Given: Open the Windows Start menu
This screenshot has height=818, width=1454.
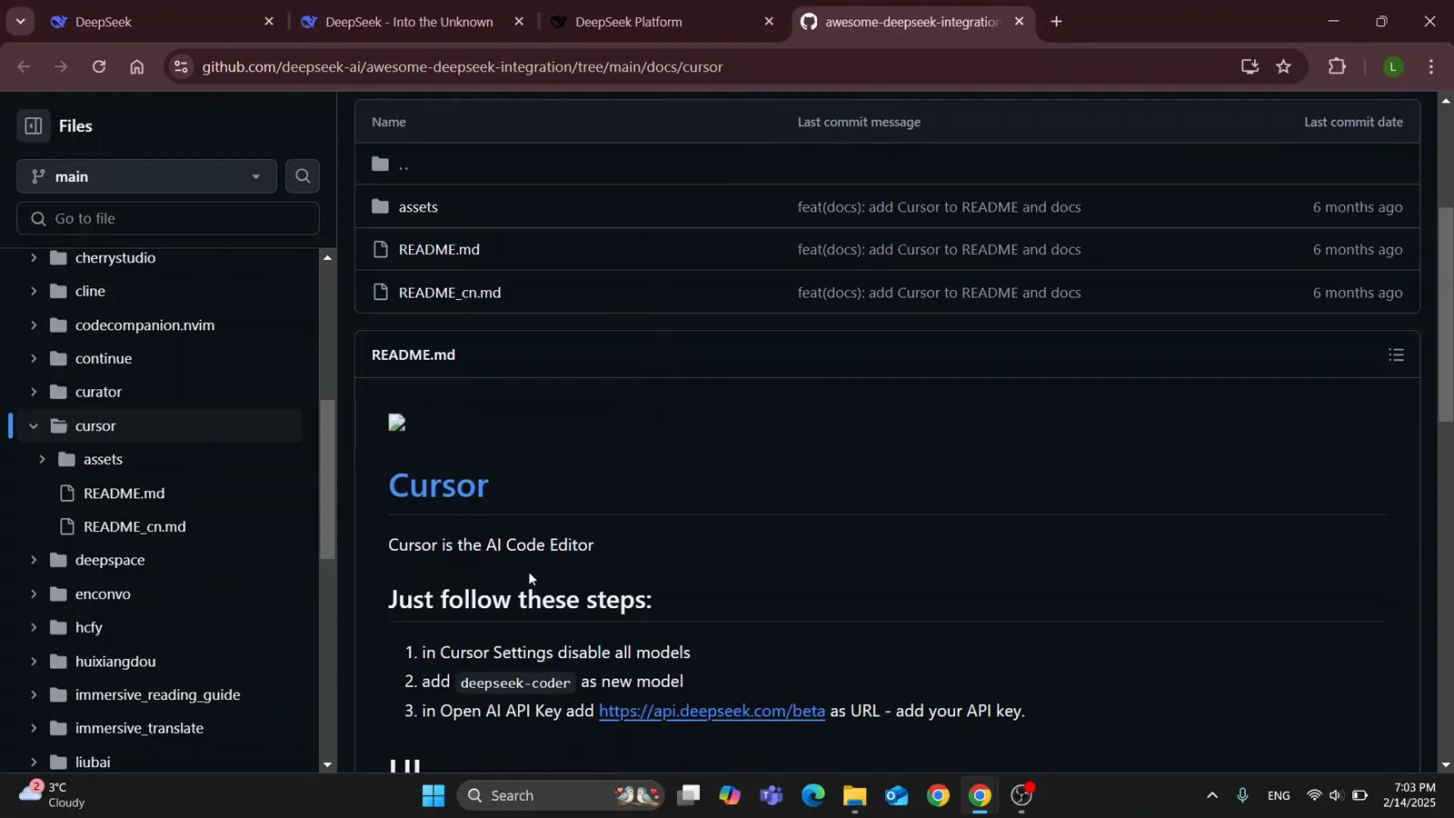Looking at the screenshot, I should click(433, 796).
